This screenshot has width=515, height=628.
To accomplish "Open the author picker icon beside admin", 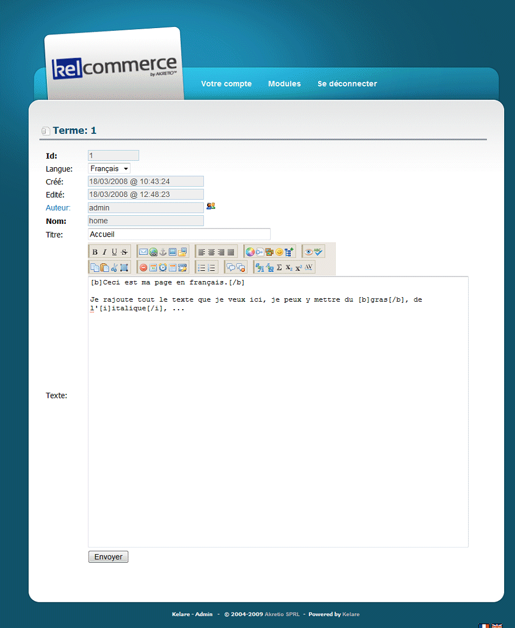I will point(211,207).
